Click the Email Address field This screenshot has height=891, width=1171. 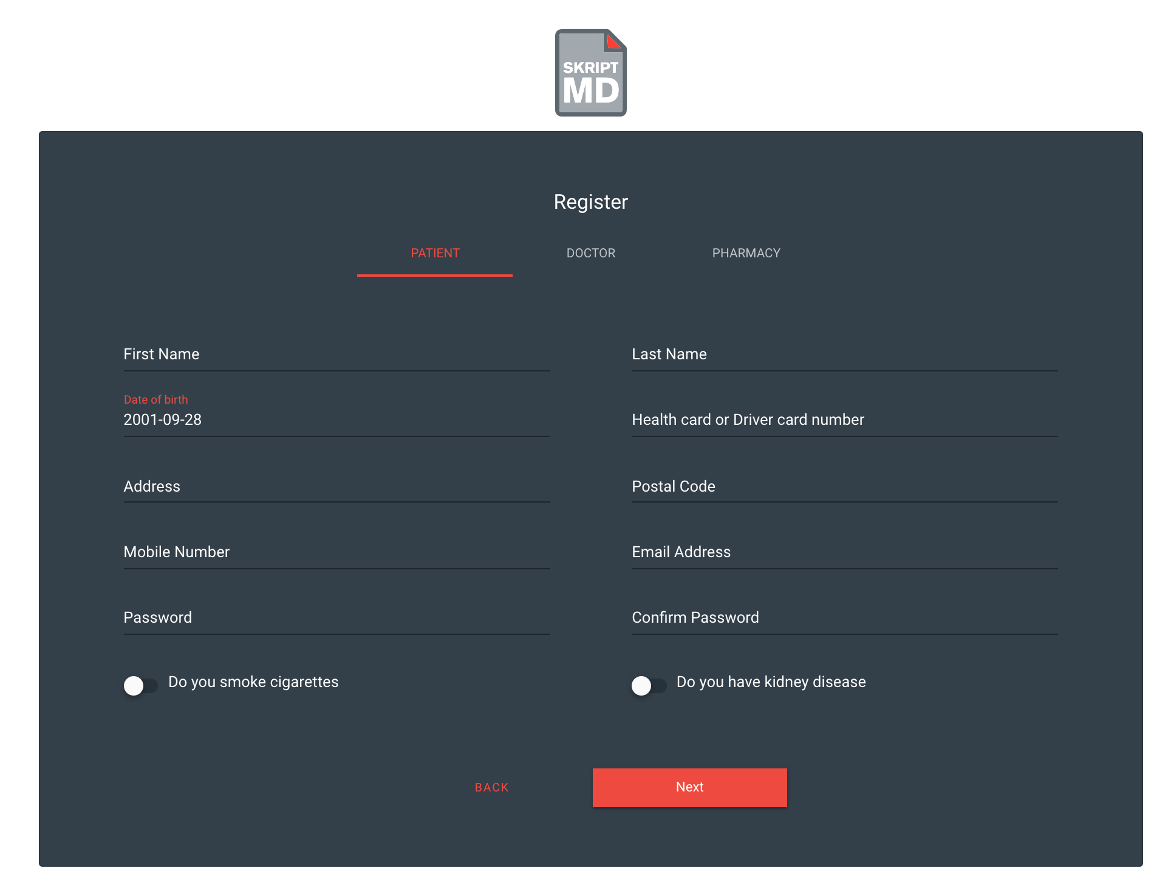[x=844, y=552]
